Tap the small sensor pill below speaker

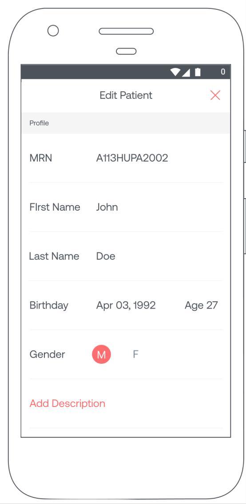pyautogui.click(x=126, y=51)
